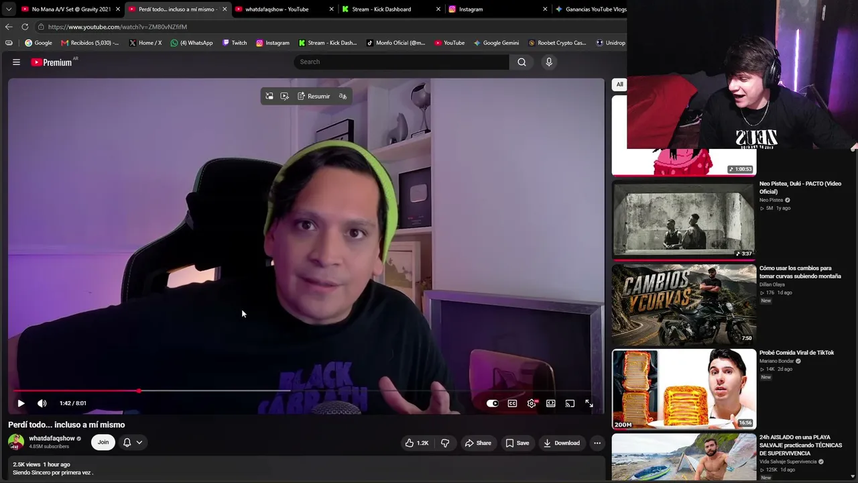This screenshot has height=483, width=858.
Task: Mute the video using the speaker icon
Action: 42,403
